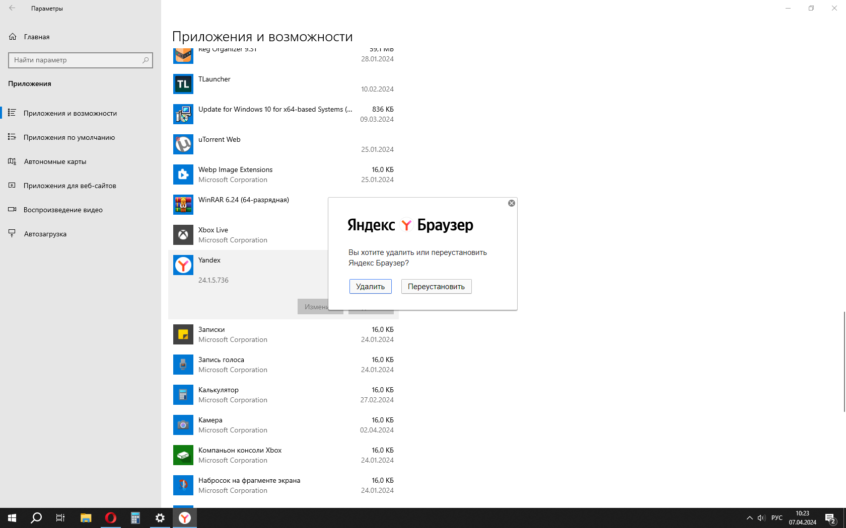Click the Yandex version 24.1.5.736 text
The width and height of the screenshot is (846, 528).
click(214, 280)
